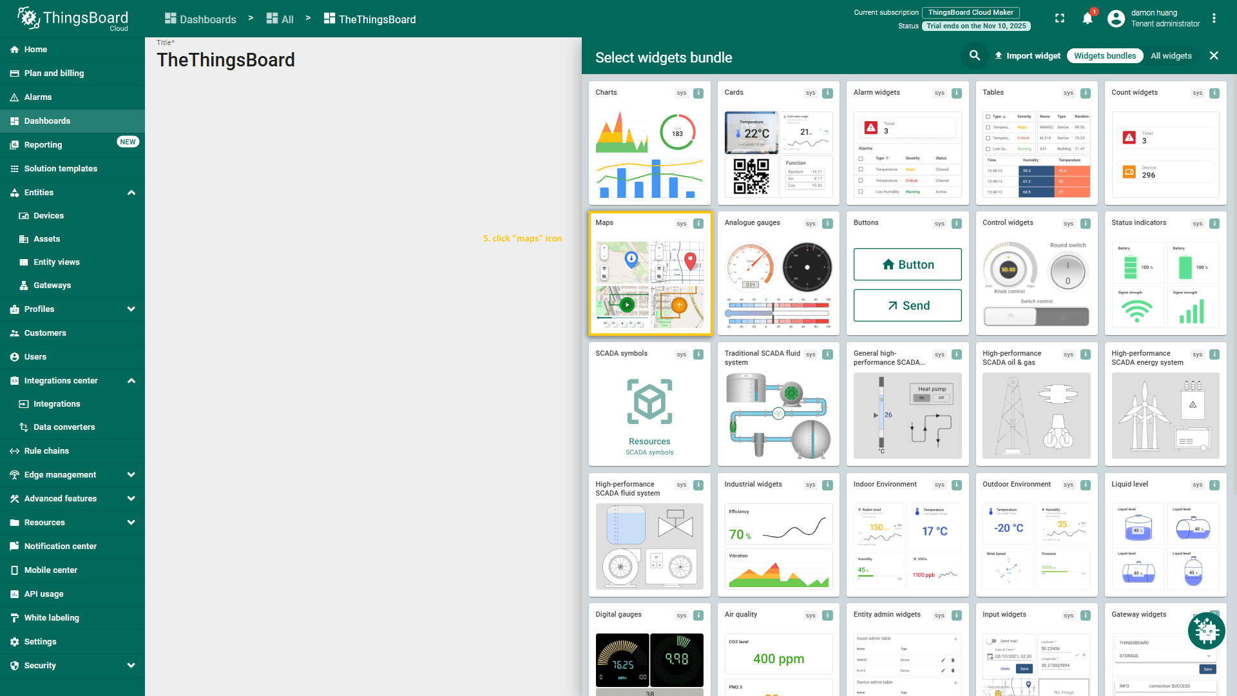The height and width of the screenshot is (696, 1237).
Task: Open the floating AI assistant icon
Action: pyautogui.click(x=1206, y=631)
